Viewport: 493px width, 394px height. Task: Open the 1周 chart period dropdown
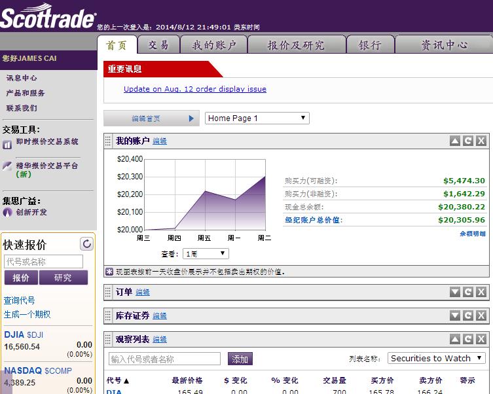[206, 253]
